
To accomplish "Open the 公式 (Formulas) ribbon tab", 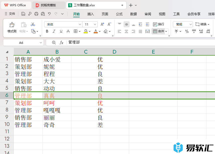I will 119,14.
